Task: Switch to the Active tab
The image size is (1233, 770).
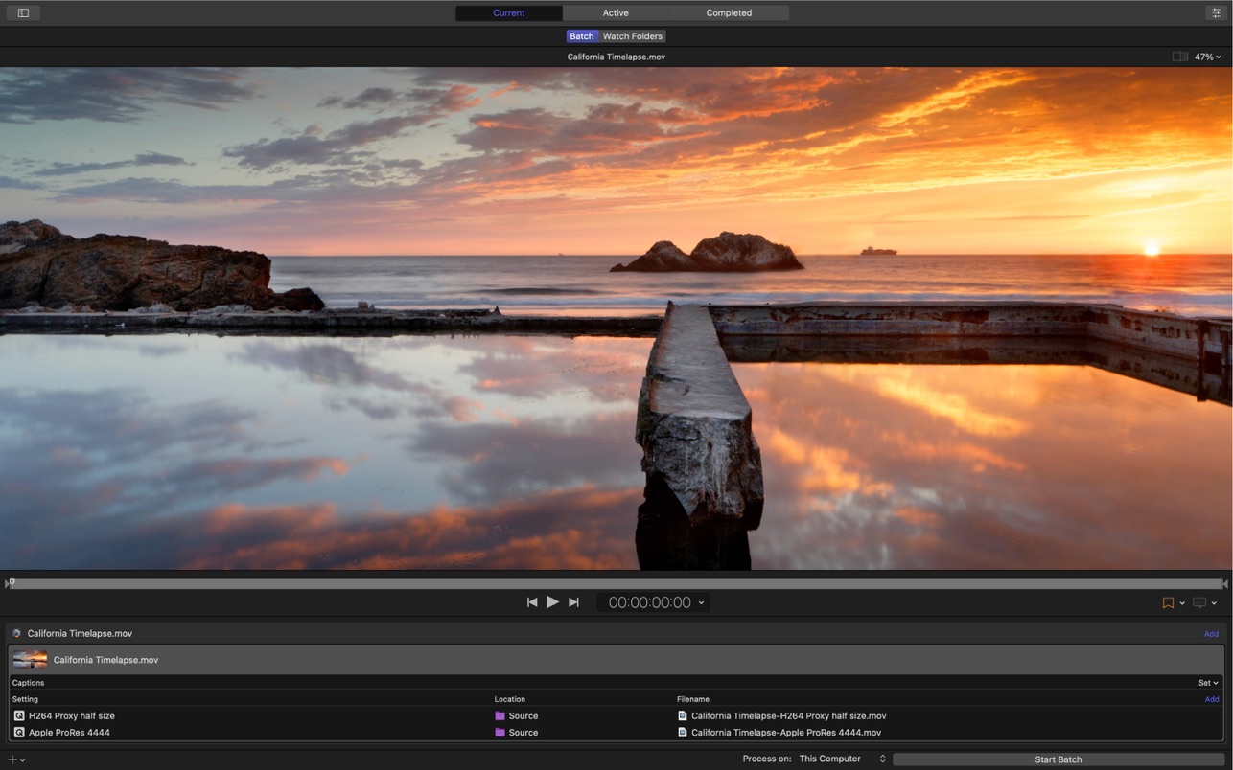Action: pos(616,12)
